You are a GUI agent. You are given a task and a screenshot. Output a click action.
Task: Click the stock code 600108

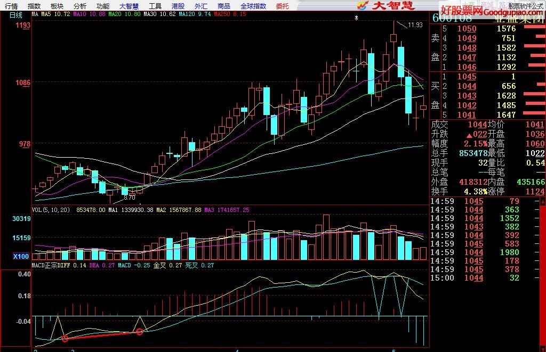pos(452,18)
